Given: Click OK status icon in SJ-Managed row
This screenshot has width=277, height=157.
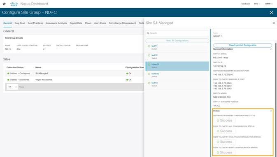Looking at the screenshot, I should click(127, 74).
